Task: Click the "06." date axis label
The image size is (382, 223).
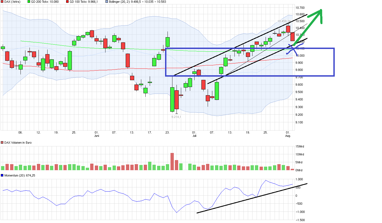Action: click(20, 132)
